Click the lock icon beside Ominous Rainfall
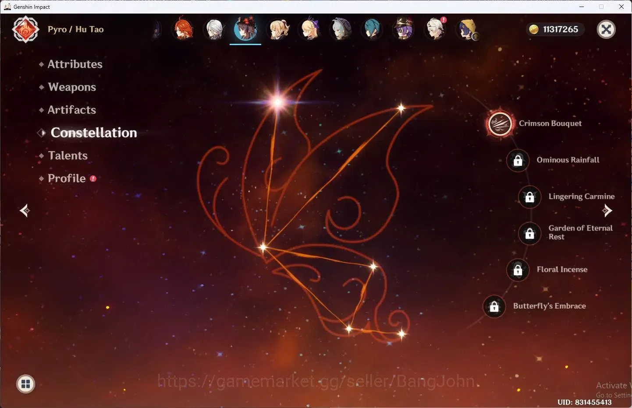This screenshot has height=408, width=632. [518, 160]
